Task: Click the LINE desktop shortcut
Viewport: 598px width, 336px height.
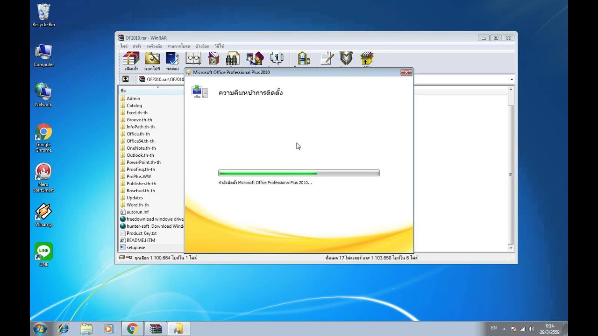Action: (43, 254)
